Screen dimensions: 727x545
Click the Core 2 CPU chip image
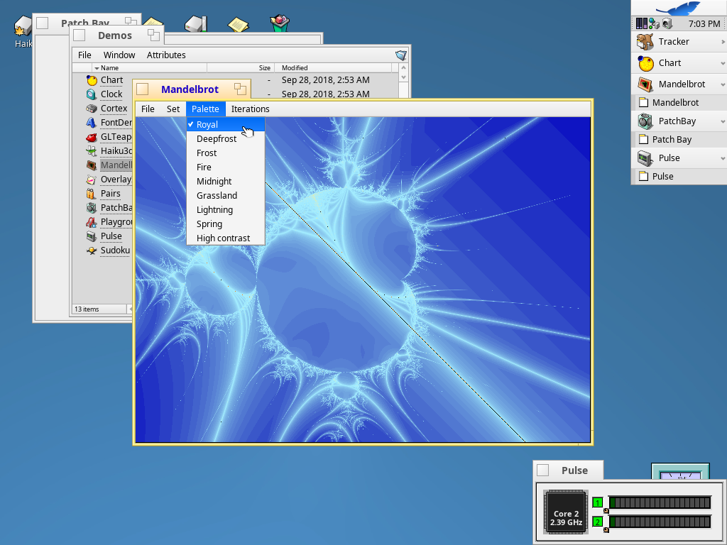point(566,512)
